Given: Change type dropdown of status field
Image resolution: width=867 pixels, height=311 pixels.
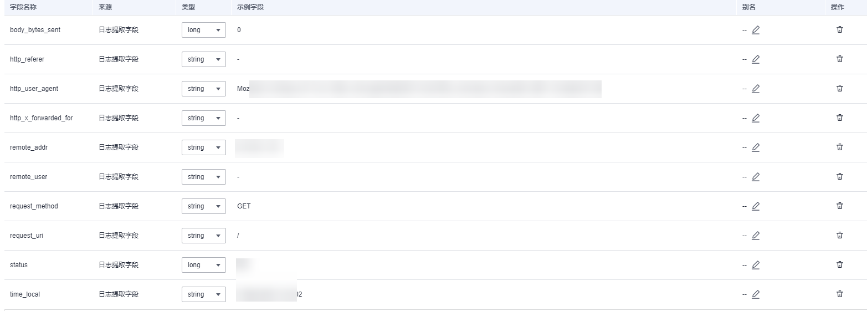Looking at the screenshot, I should [x=204, y=265].
